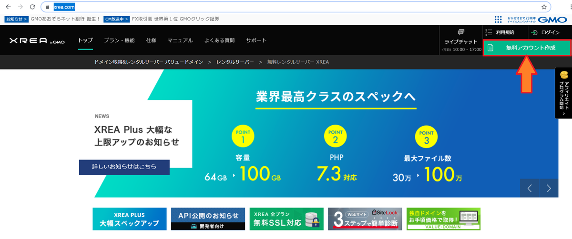Click the NEWS label in slide

[x=102, y=116]
